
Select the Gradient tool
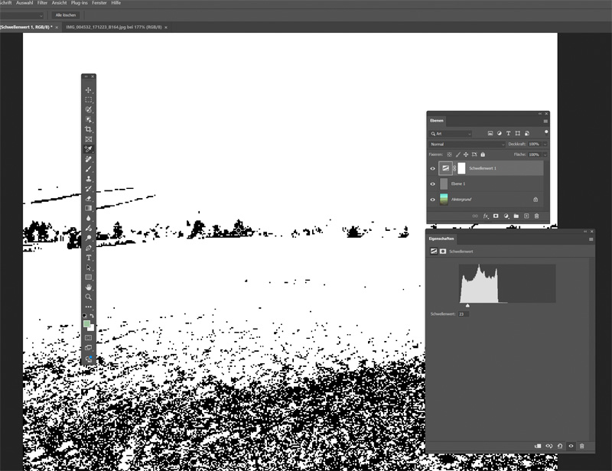click(89, 209)
